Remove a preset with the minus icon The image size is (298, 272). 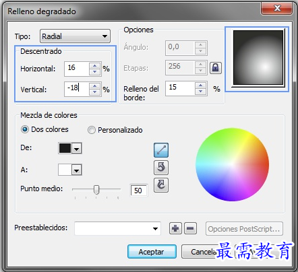[x=190, y=228]
